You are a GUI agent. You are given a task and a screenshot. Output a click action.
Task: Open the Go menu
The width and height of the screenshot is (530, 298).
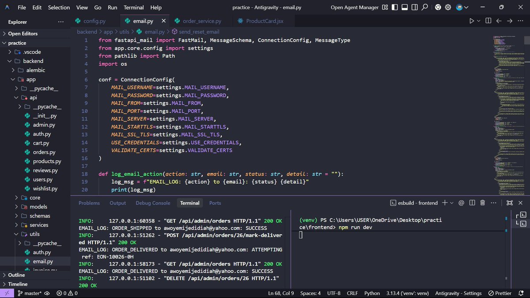98,8
